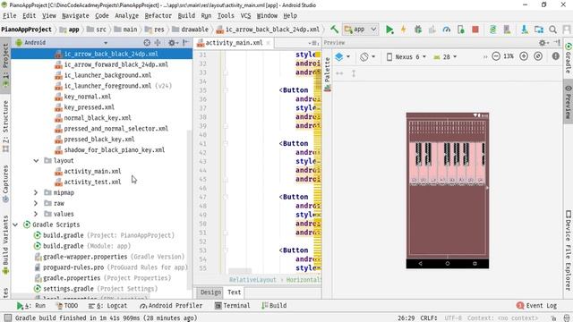Viewport: 573px width, 322px height.
Task: Click the piano layout preview thumbnail
Action: [x=448, y=191]
